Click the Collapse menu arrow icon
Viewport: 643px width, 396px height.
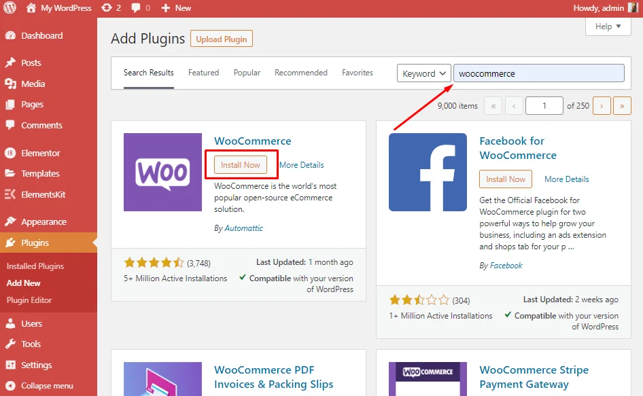(x=10, y=386)
